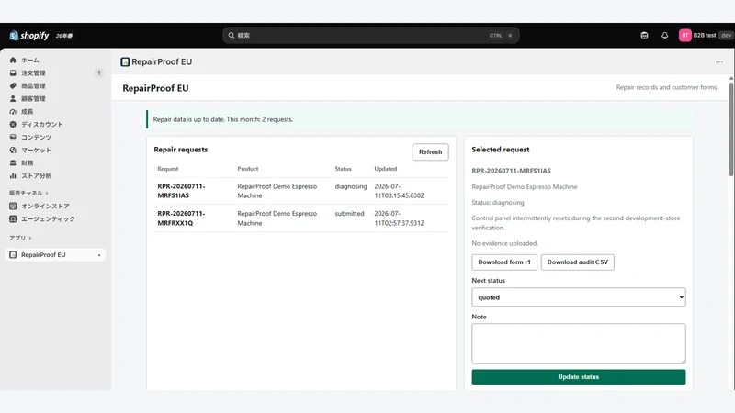Click Download audit CSV button
Screen dimensions: 735x413
pos(578,262)
